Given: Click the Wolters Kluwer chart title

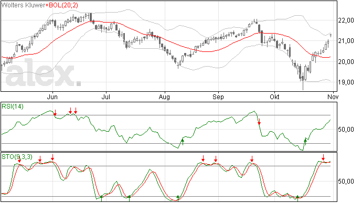Looking at the screenshot, I should tap(23, 5).
